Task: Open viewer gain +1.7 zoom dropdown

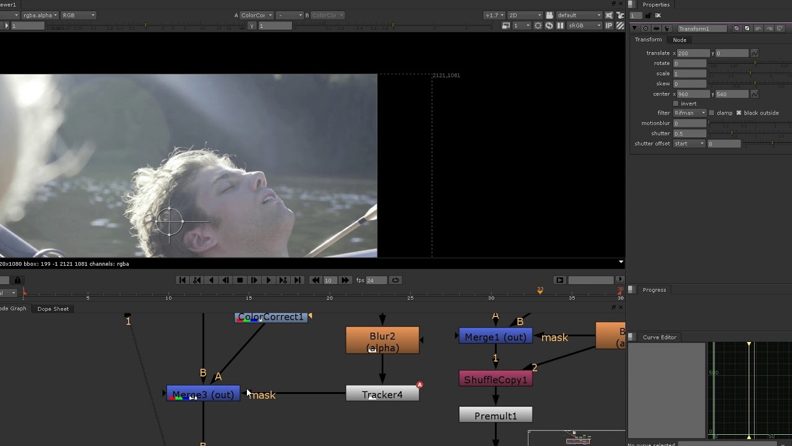Action: 494,15
